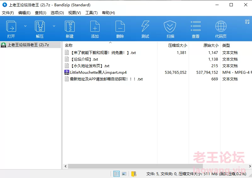Click text icon beside 【来了就能下载和观看 file
This screenshot has height=178, width=252.
67,52
